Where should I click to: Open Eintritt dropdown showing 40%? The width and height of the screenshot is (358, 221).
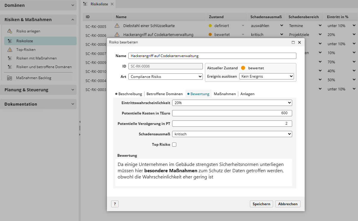click(x=354, y=71)
